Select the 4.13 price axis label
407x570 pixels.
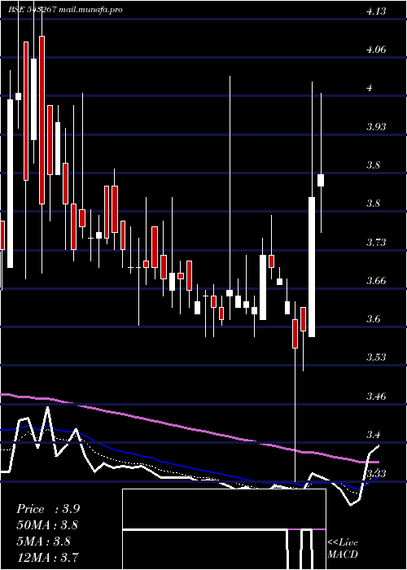[376, 11]
